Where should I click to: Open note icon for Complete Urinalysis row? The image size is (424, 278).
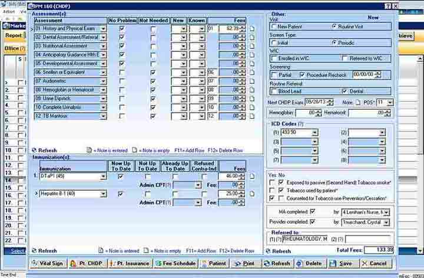tap(252, 107)
